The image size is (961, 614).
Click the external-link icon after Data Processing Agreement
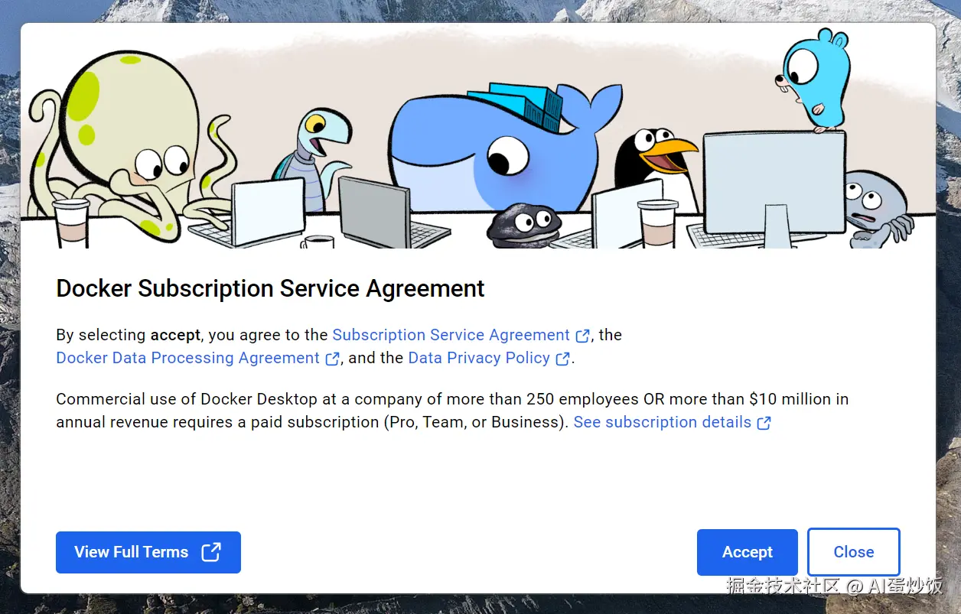333,359
